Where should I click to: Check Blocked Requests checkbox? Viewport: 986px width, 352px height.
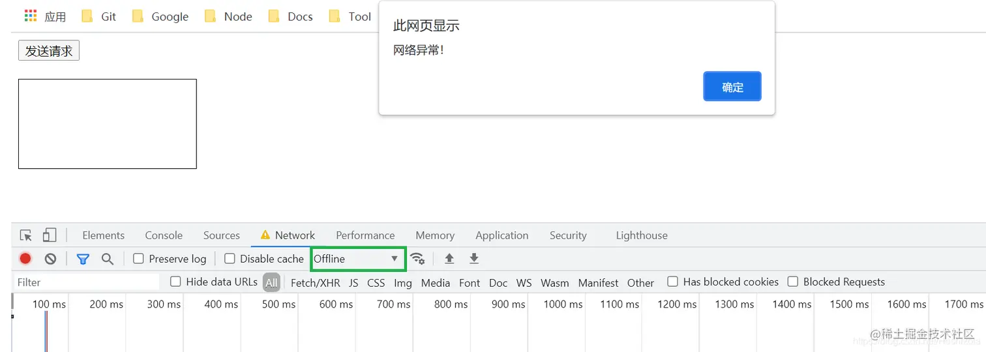click(x=793, y=282)
